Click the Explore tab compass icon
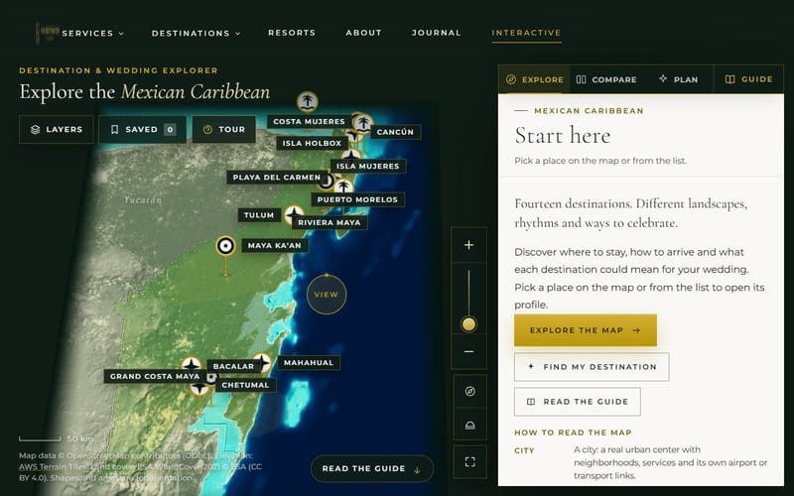 click(511, 79)
